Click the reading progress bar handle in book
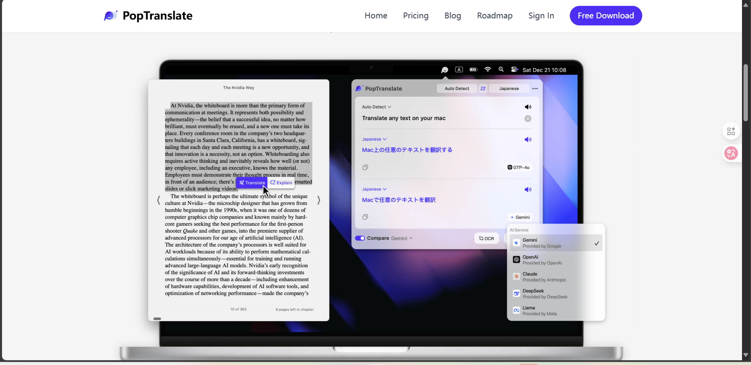 tap(157, 318)
